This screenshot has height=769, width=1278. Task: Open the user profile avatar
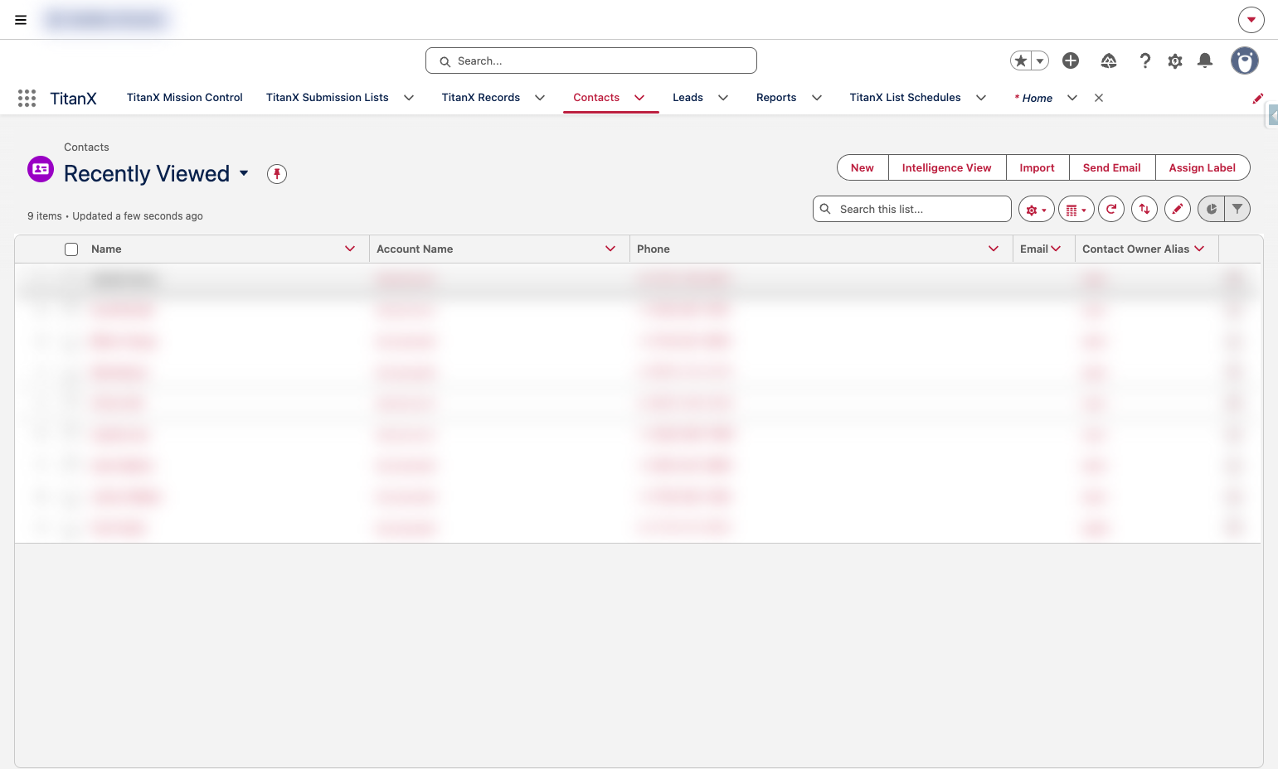(1244, 60)
